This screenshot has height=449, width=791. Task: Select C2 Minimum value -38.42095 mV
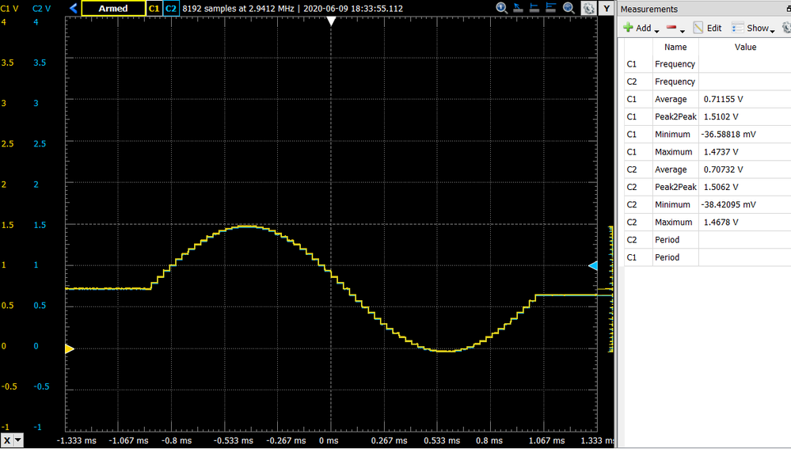tap(728, 204)
